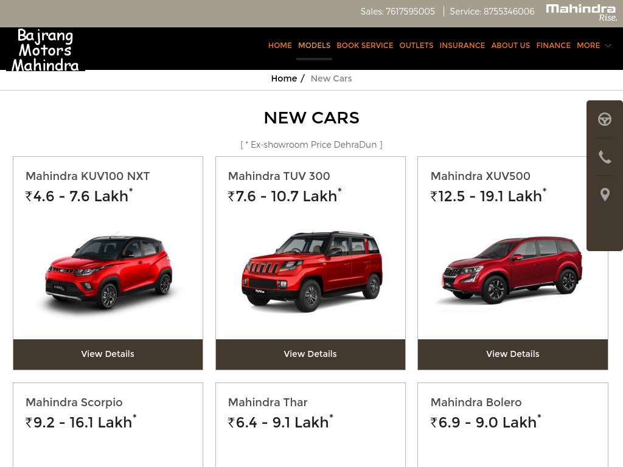
Task: Open the FINANCE nav item
Action: tap(553, 45)
